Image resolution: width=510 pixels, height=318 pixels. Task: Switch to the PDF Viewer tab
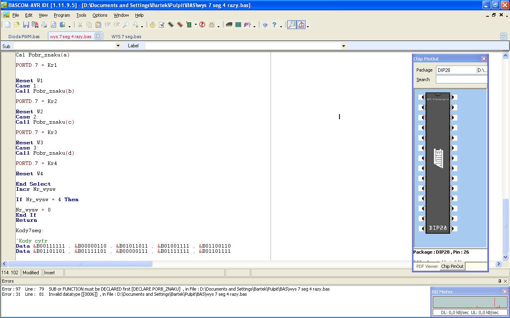[427, 266]
